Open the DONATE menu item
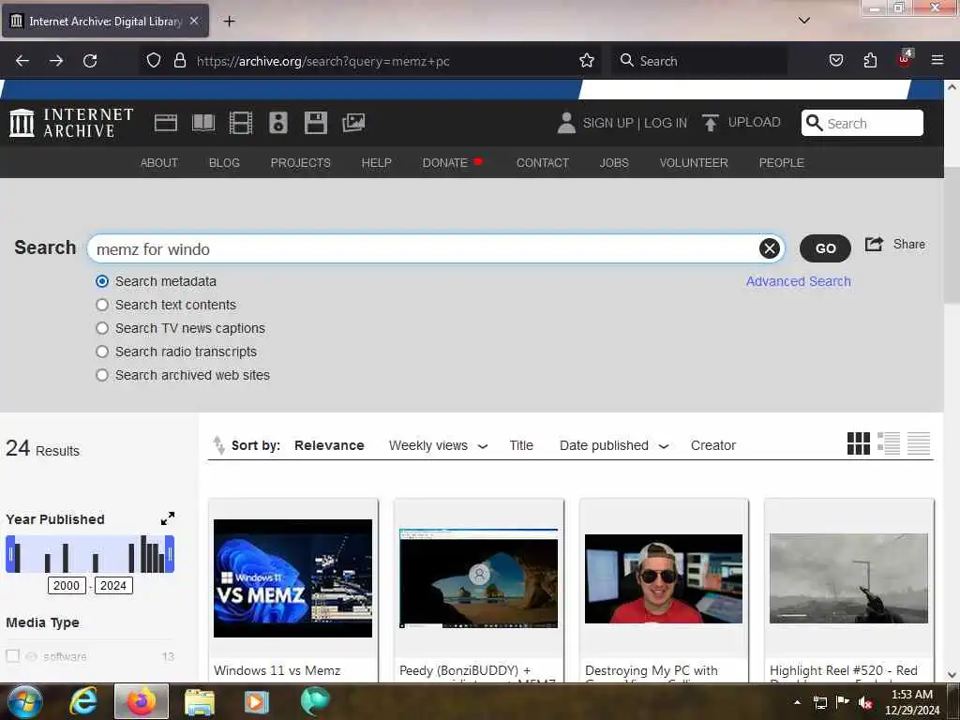 coord(445,163)
